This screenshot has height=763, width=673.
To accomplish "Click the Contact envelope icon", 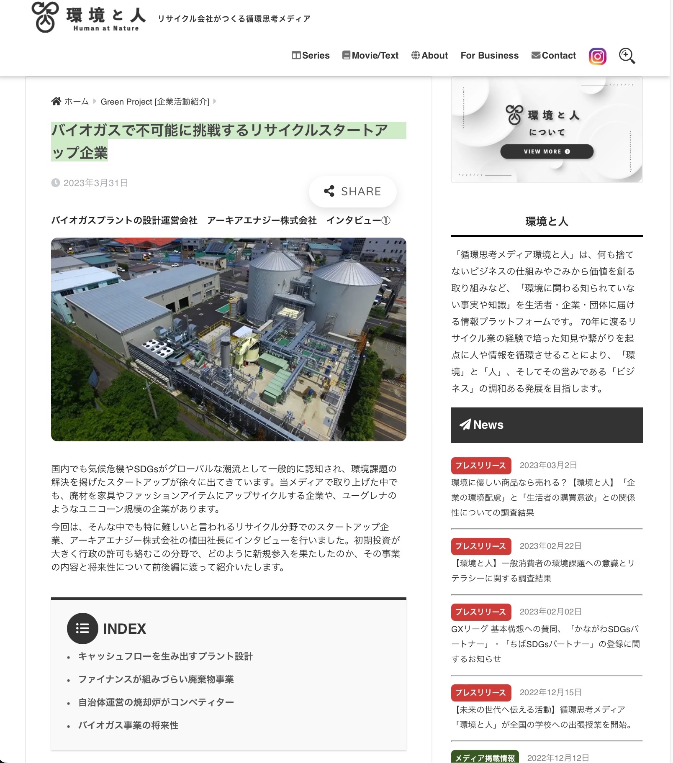I will tap(535, 55).
